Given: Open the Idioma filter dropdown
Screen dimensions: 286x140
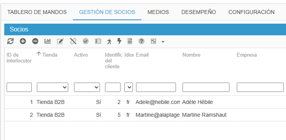Looking at the screenshot, I should 129,87.
